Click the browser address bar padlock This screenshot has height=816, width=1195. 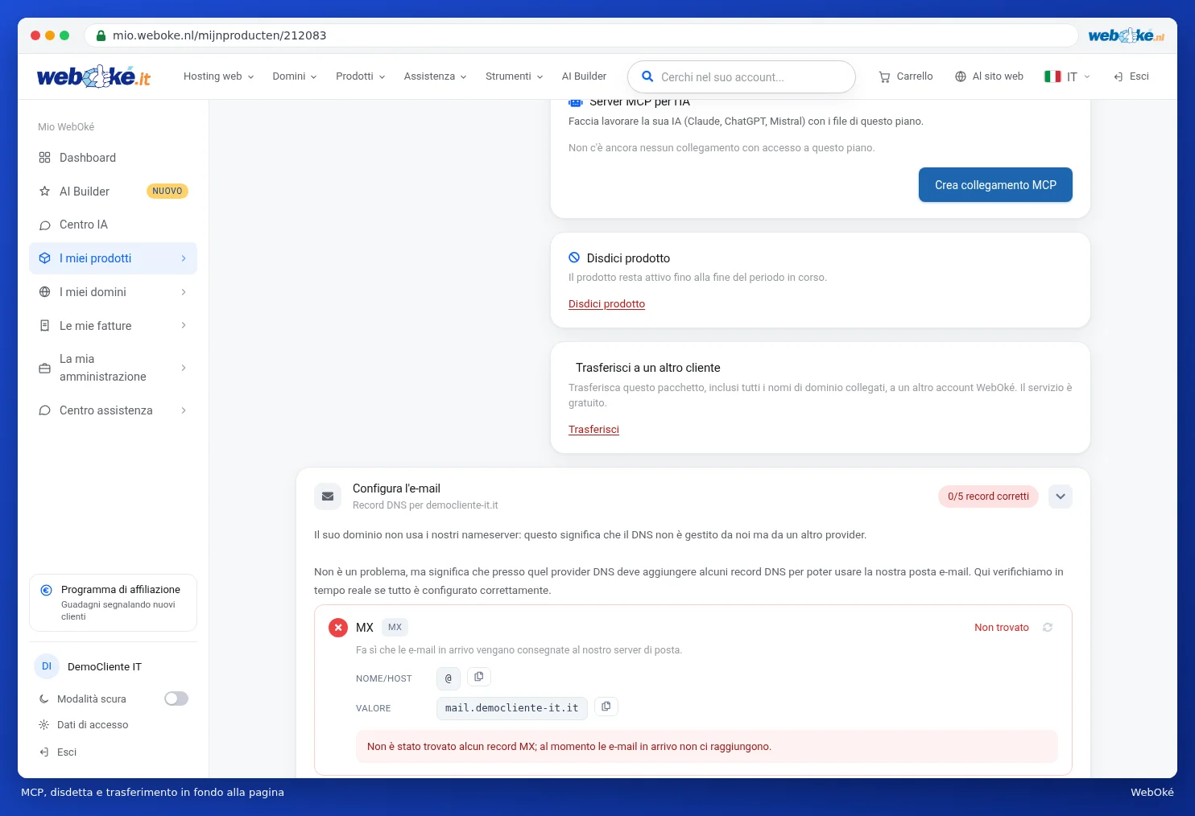click(x=101, y=35)
